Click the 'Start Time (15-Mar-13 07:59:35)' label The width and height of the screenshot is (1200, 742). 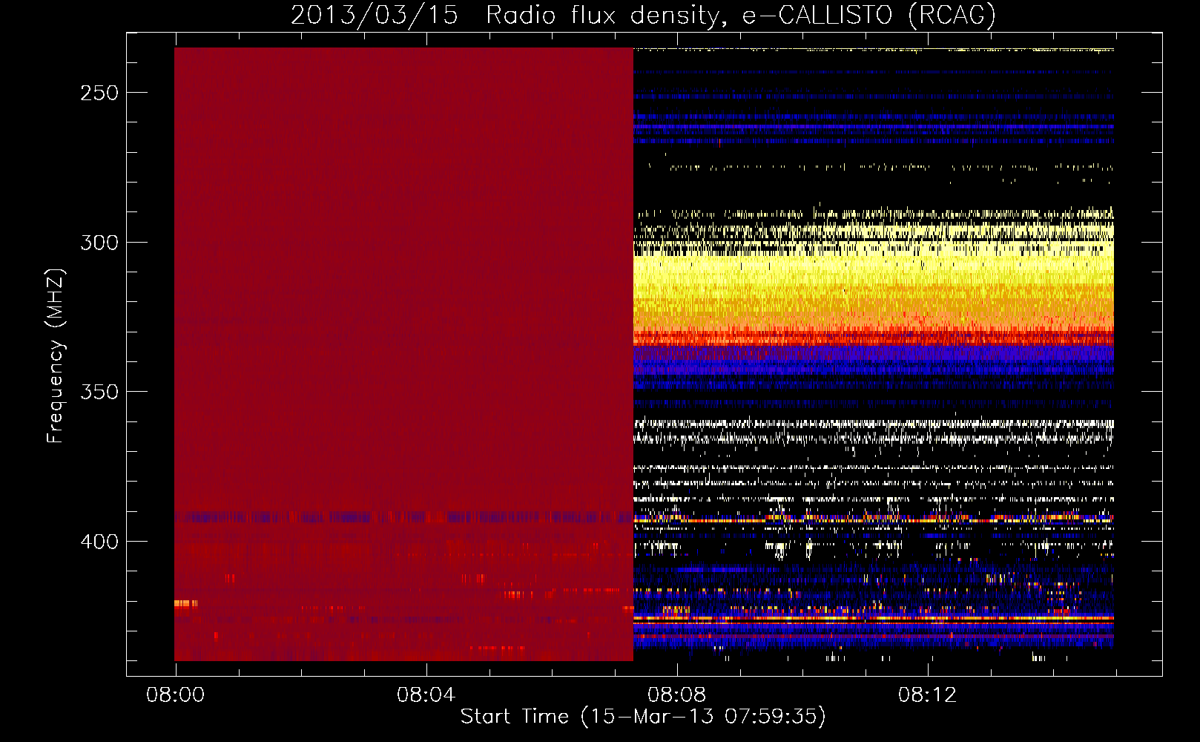click(x=643, y=717)
